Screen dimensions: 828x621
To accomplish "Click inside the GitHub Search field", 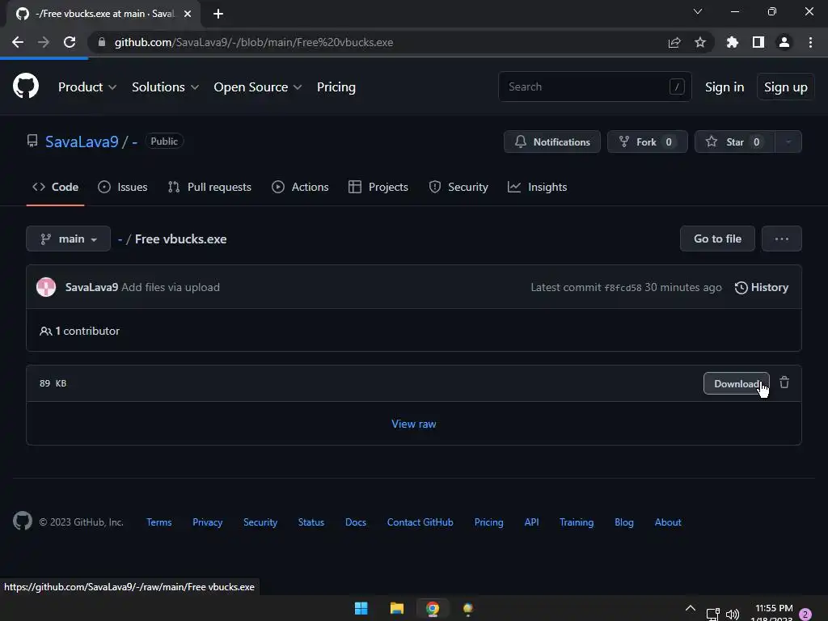I will click(x=594, y=87).
